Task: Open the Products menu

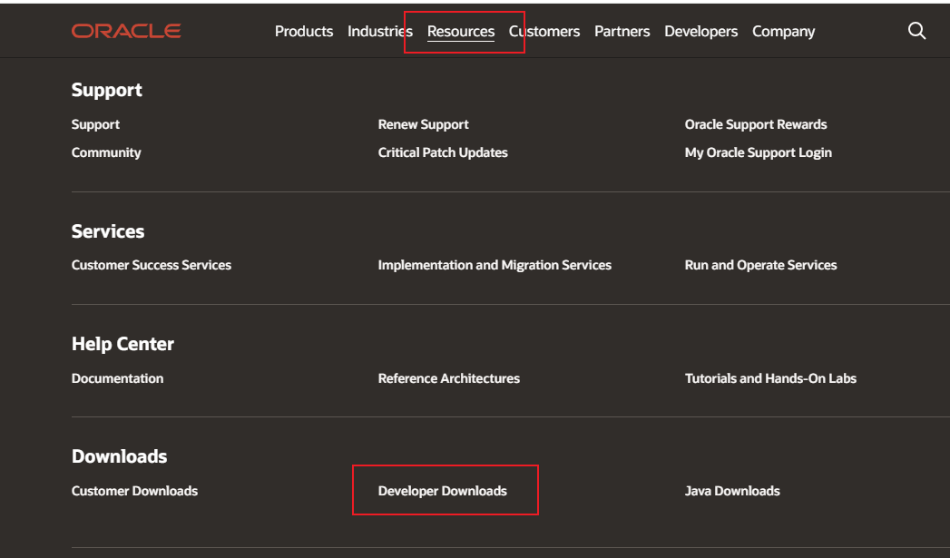Action: [304, 31]
